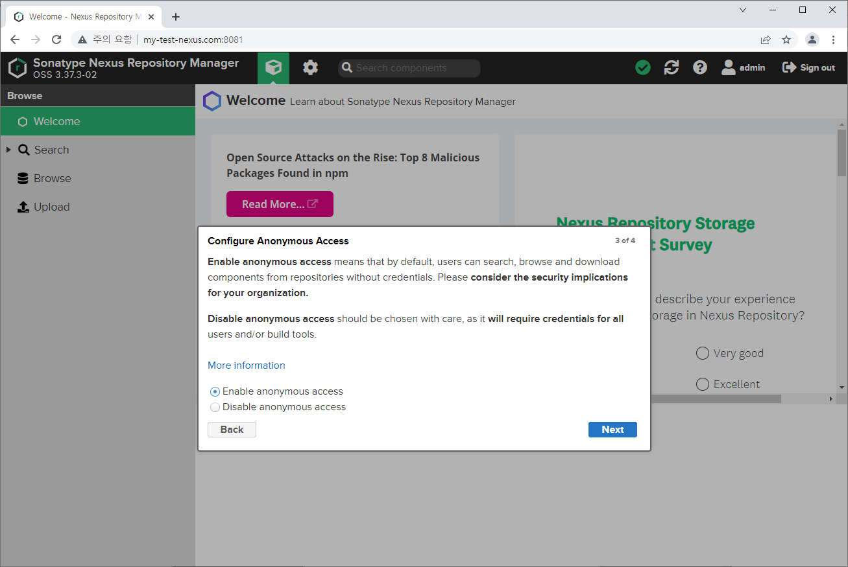The width and height of the screenshot is (848, 567).
Task: Open Search in the sidebar
Action: 51,150
